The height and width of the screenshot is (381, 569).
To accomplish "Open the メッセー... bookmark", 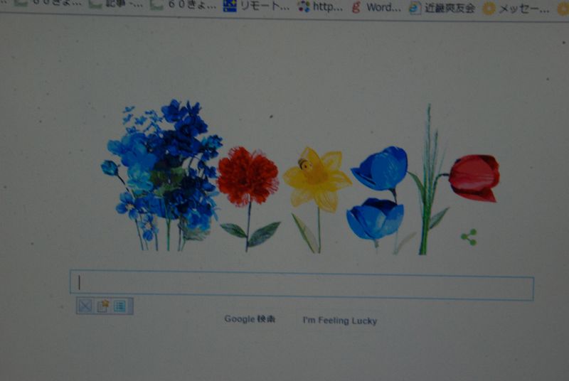I will tap(516, 9).
